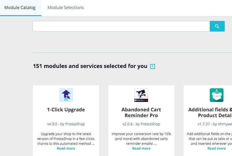The width and height of the screenshot is (232, 156).
Task: Click the 1-Click Upgrade arrow icon
Action: (66, 95)
